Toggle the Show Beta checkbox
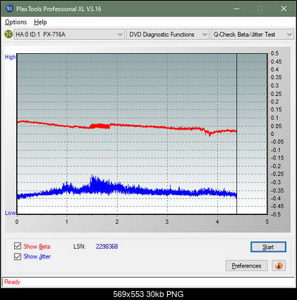Viewport: 297px width, 300px height. pos(18,246)
